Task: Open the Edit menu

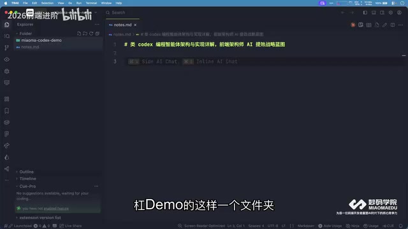Action: point(34,3)
